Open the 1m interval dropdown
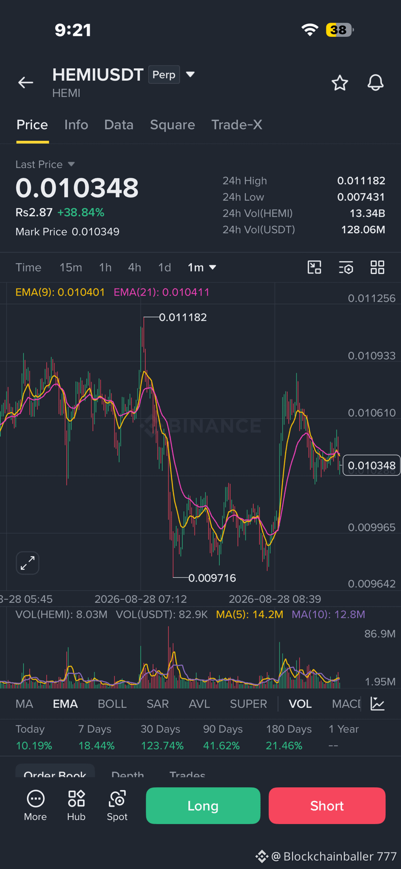This screenshot has height=869, width=401. 202,268
